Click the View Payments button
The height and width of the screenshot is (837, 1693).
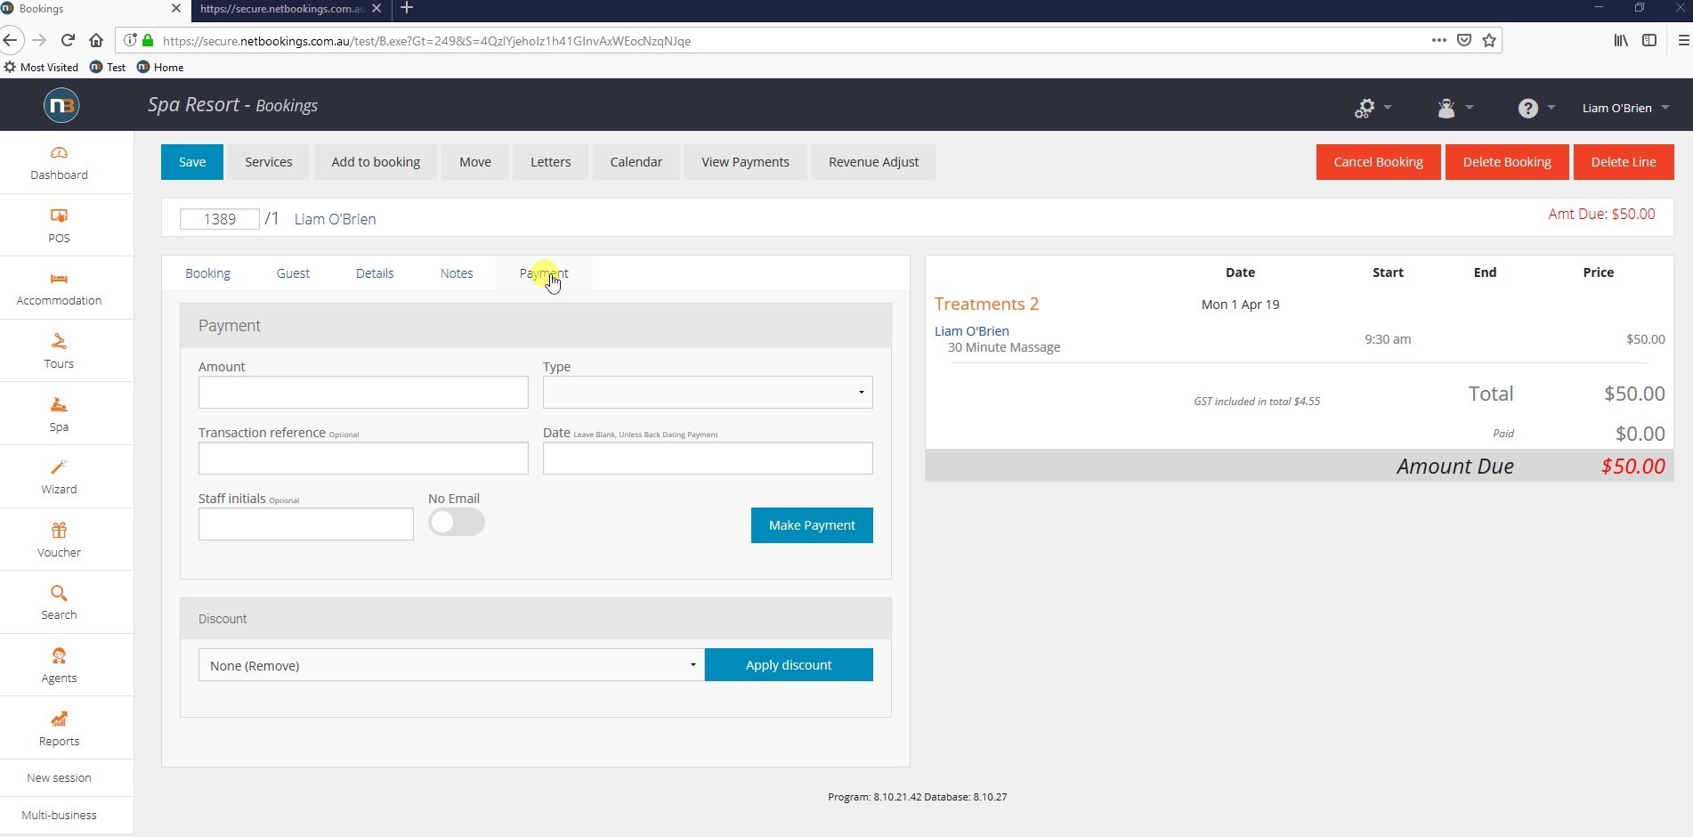point(745,162)
